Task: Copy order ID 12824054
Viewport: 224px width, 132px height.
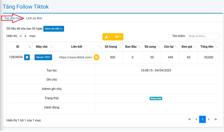Action: tap(27, 57)
